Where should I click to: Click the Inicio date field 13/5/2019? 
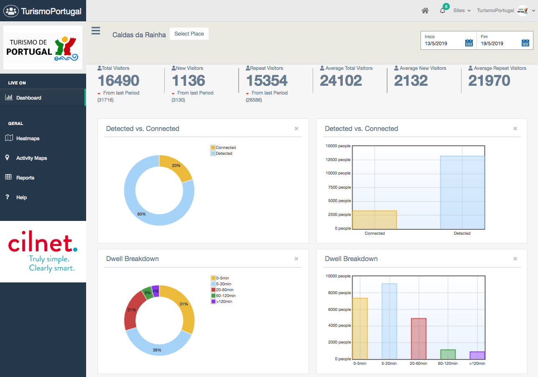[x=449, y=40]
